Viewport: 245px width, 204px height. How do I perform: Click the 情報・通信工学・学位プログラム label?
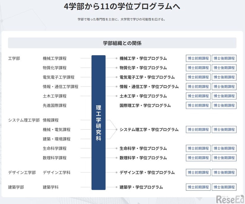coord(149,86)
